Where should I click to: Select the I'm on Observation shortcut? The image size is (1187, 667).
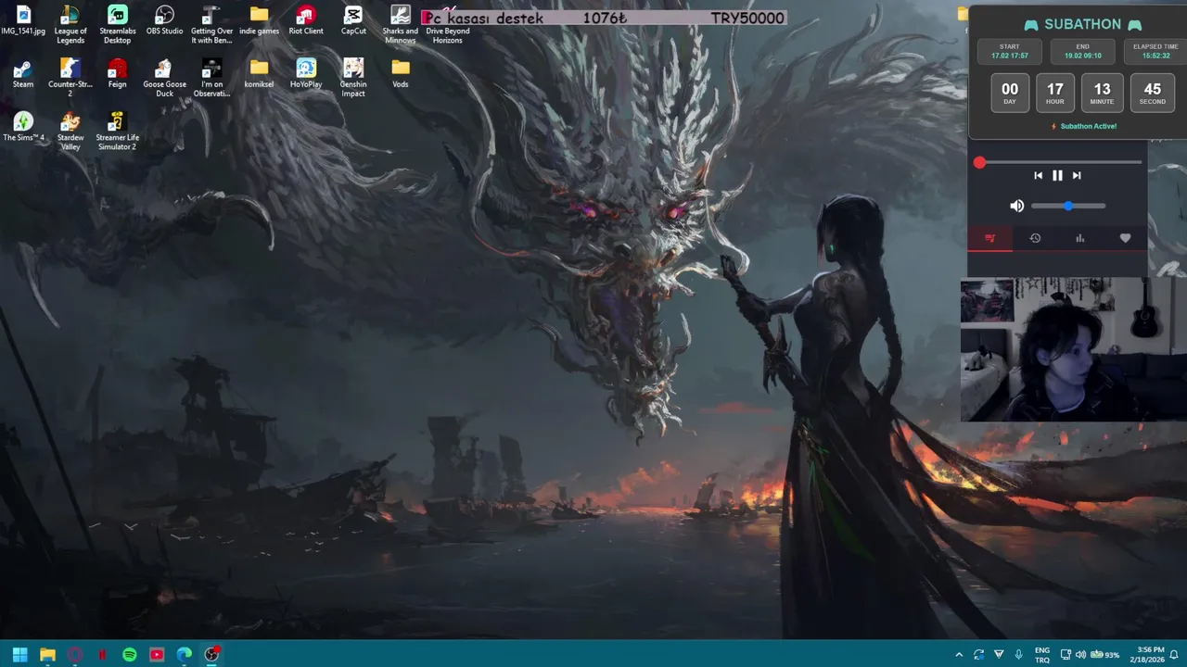pos(211,78)
